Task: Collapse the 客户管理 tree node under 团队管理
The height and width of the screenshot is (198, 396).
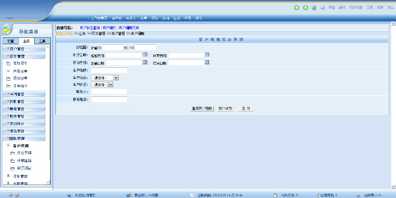Action: pos(8,145)
